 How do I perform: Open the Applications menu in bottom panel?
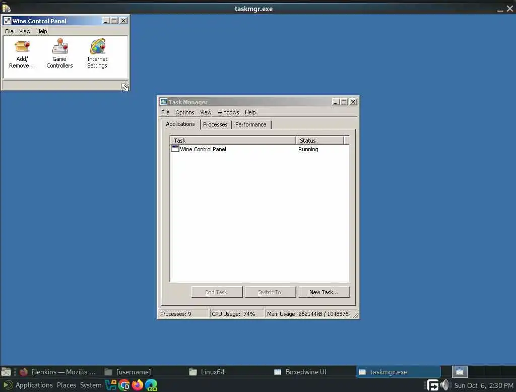[x=34, y=385]
